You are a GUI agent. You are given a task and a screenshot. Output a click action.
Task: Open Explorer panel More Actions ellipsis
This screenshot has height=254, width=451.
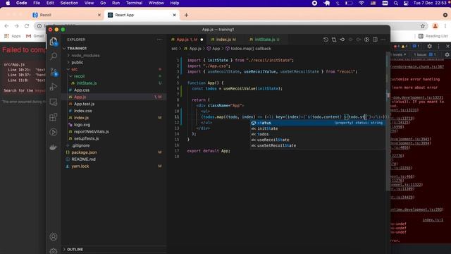159,40
